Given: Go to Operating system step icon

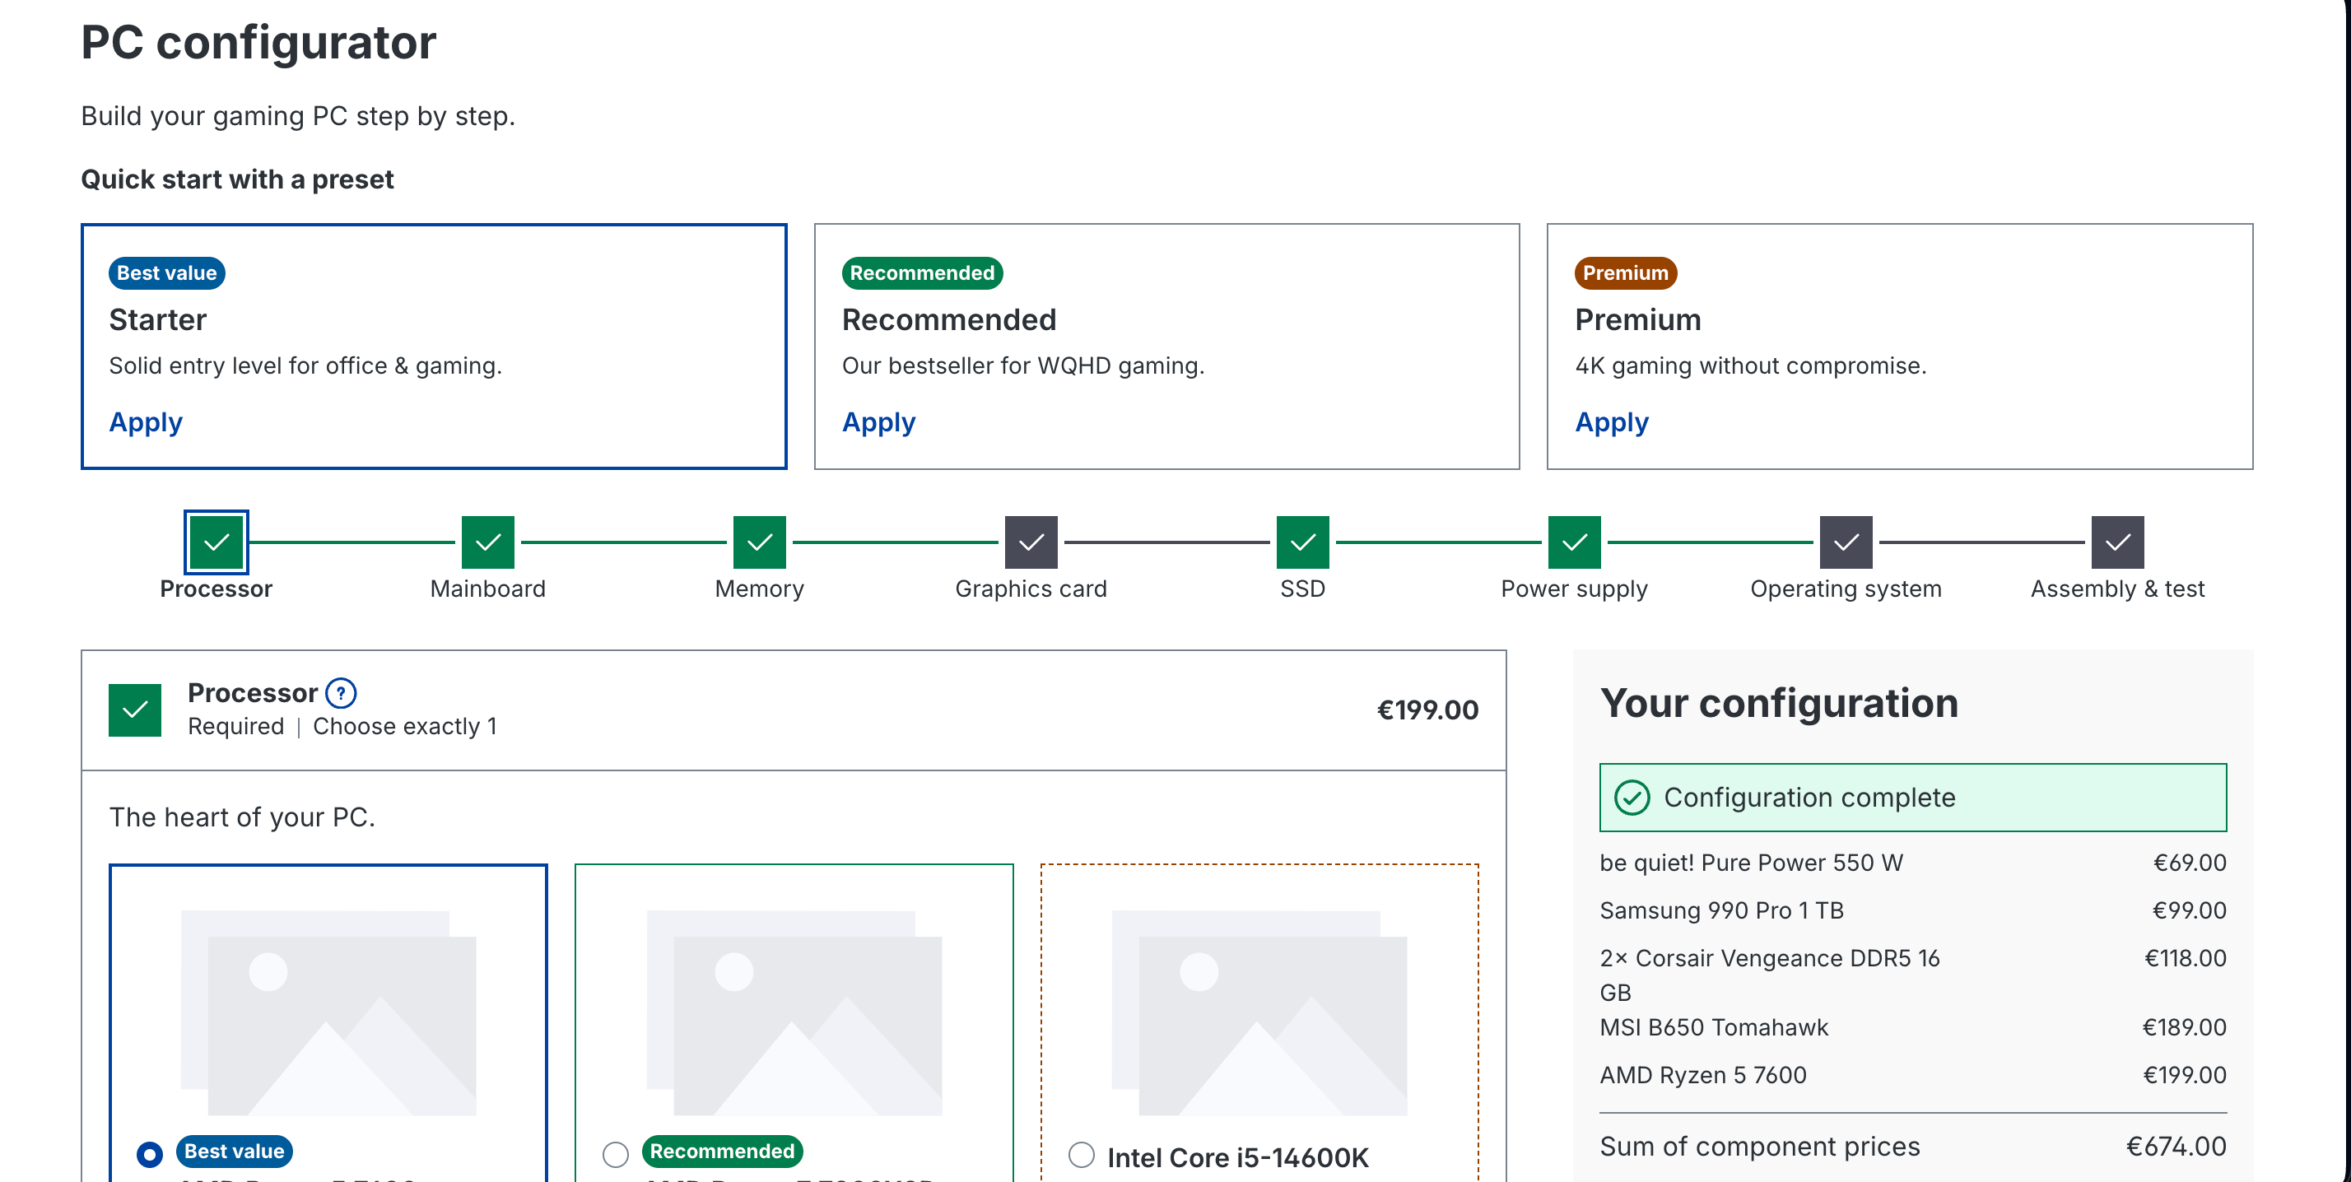Looking at the screenshot, I should tap(1846, 542).
